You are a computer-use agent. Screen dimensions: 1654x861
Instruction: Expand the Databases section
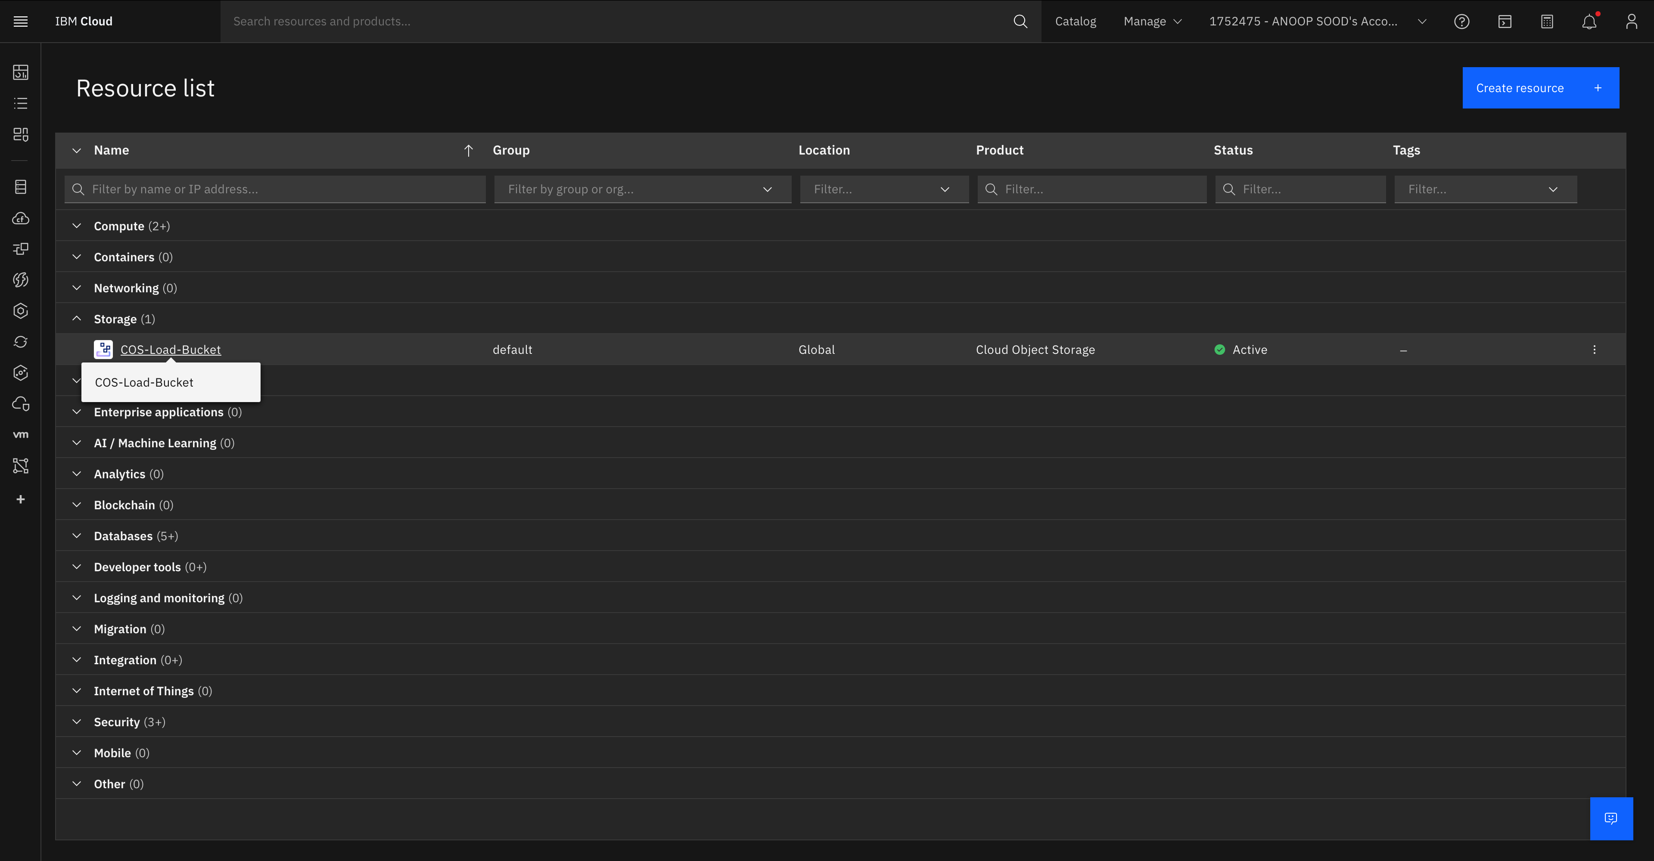tap(77, 536)
